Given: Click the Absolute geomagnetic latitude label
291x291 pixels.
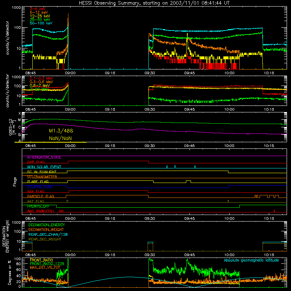Looking at the screenshot, I should (251, 260).
